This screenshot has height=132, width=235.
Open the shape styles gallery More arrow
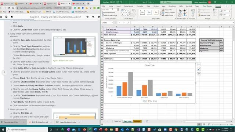point(160,15)
